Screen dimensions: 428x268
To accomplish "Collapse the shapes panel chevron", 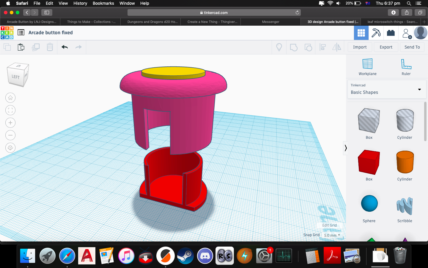I will click(x=345, y=148).
